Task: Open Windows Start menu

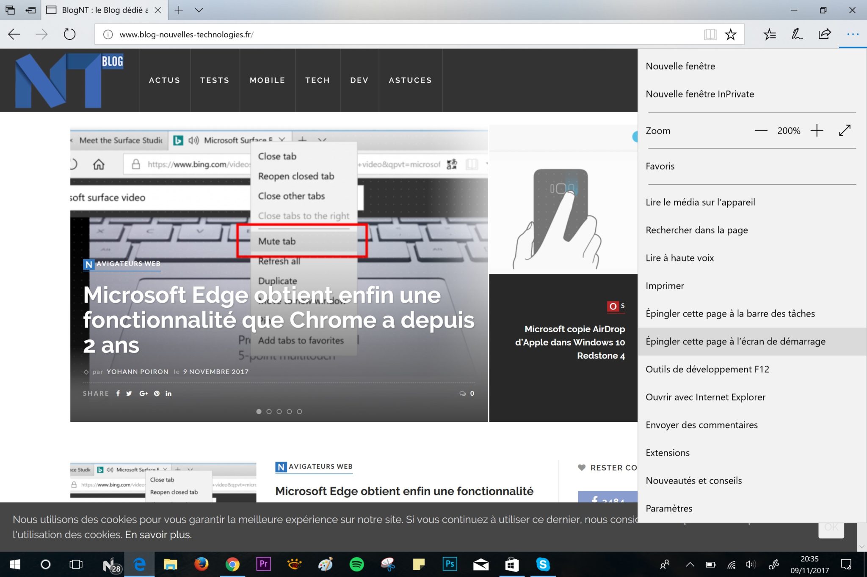Action: [15, 564]
